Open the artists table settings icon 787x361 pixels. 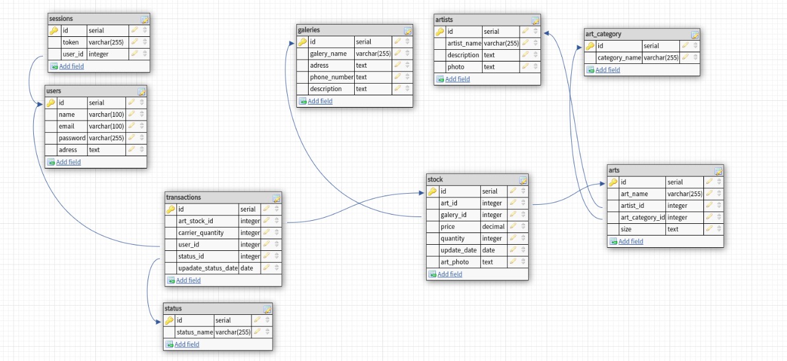[x=536, y=20]
